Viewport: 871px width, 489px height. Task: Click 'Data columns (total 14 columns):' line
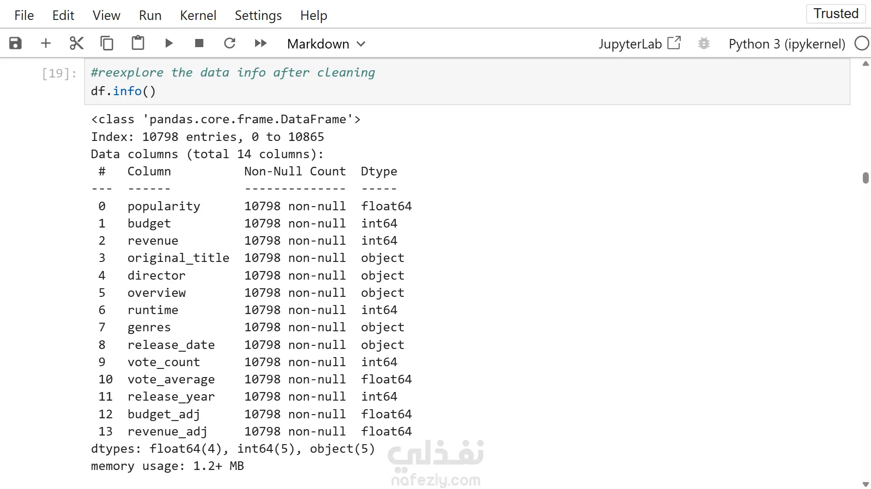click(207, 154)
